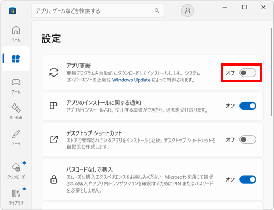Open the ライブラリ page
The width and height of the screenshot is (274, 210).
tap(16, 197)
